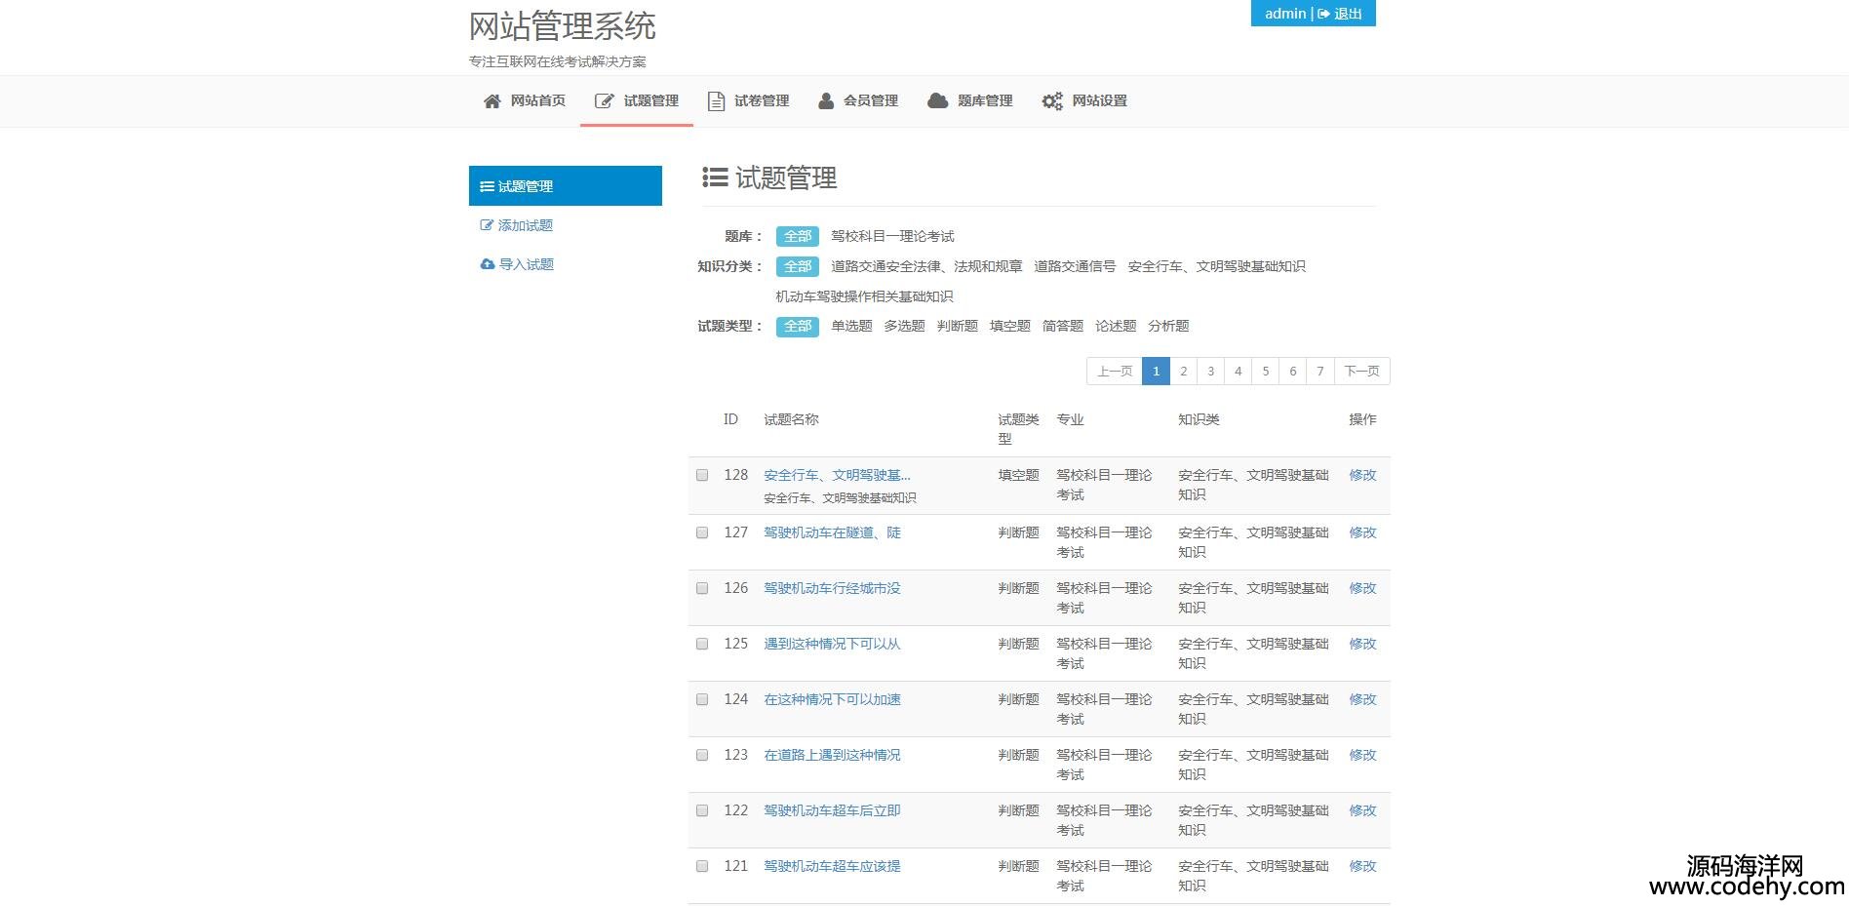The image size is (1849, 906).
Task: Filter question type by 简答题
Action: point(1062,326)
